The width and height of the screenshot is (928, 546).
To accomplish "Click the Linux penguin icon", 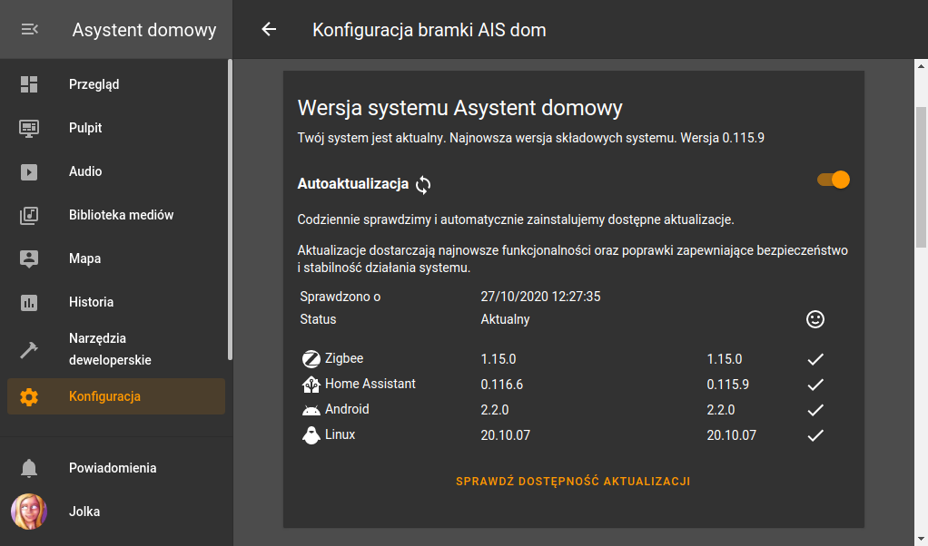I will click(311, 435).
